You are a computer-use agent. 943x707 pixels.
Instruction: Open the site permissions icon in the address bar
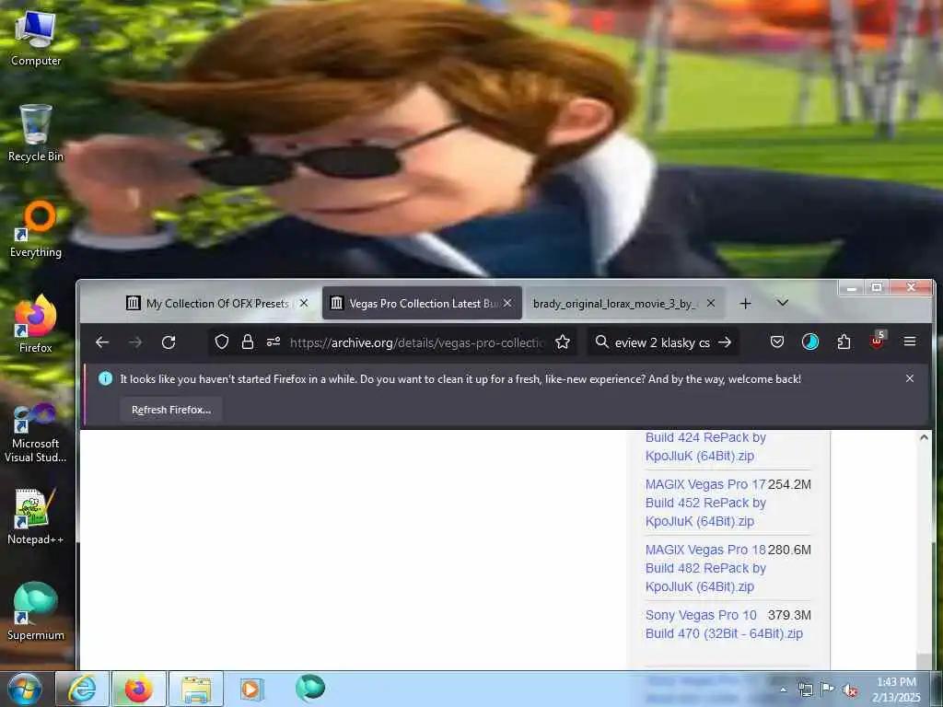(273, 342)
